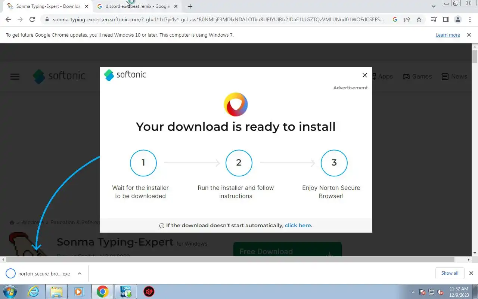Click the Learn more link
478x299 pixels.
(448, 35)
